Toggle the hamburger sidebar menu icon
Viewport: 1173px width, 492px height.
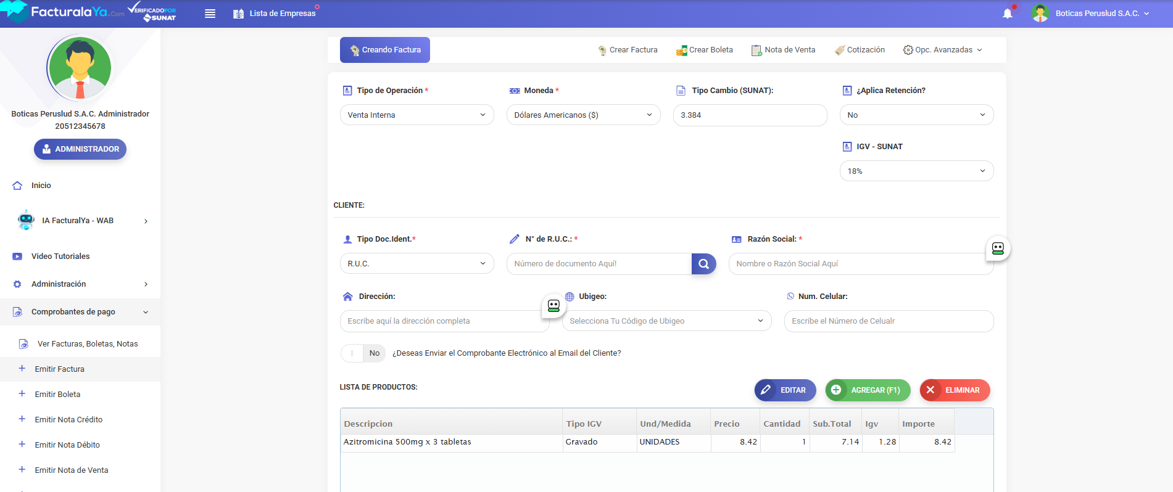tap(210, 14)
